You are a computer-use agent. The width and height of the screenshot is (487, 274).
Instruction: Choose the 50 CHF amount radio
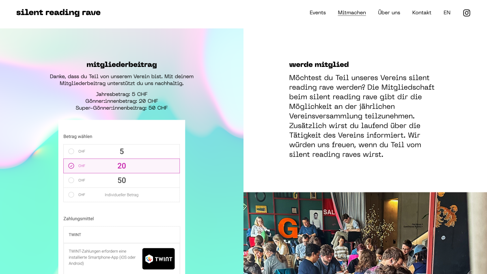(x=71, y=180)
